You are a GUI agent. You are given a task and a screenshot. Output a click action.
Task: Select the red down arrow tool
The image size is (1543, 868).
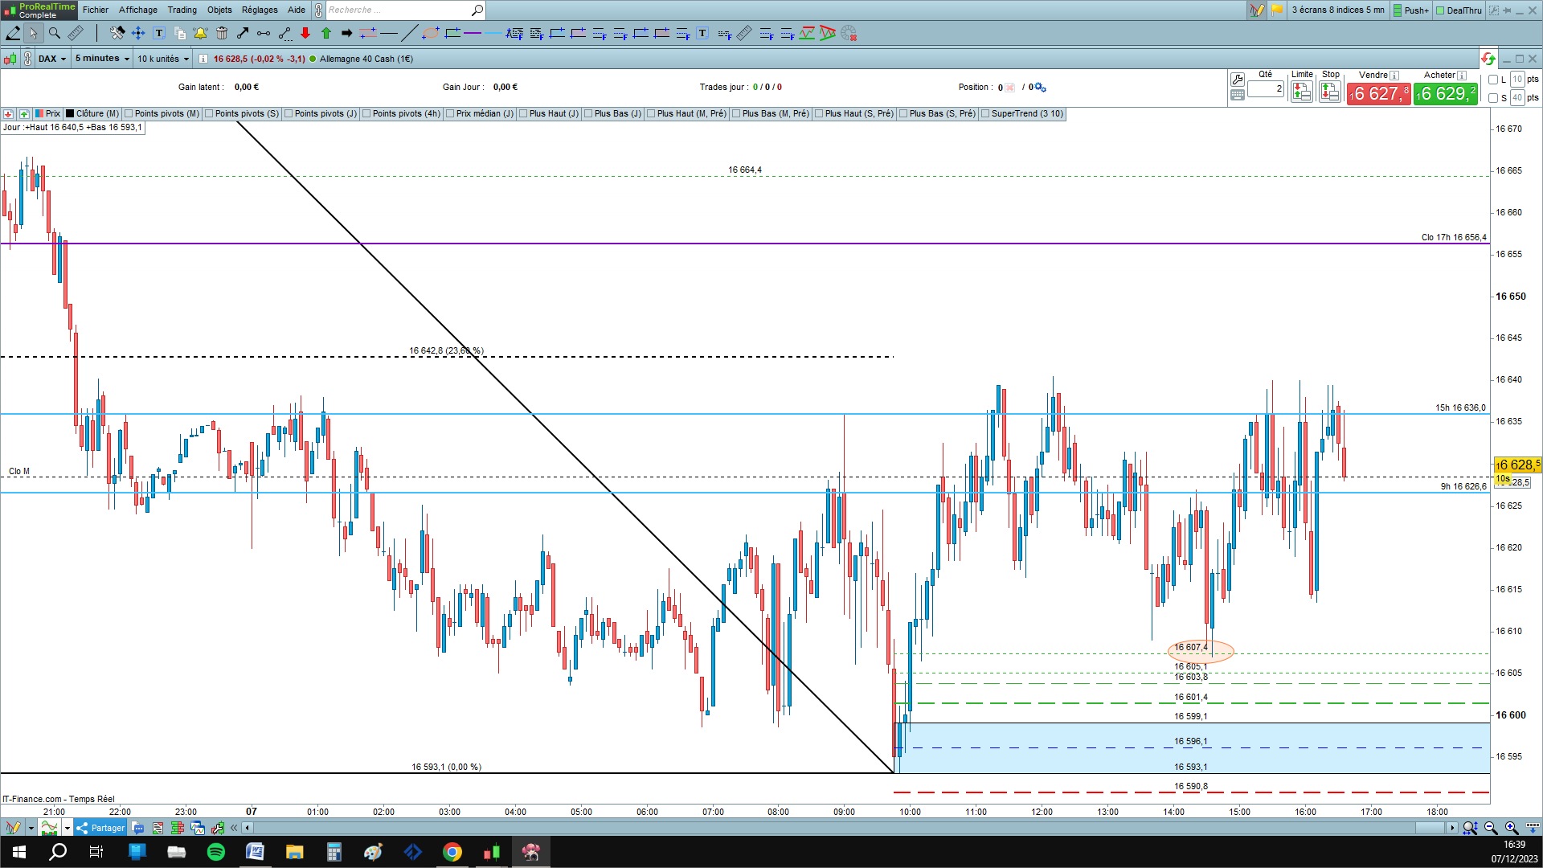[x=305, y=33]
